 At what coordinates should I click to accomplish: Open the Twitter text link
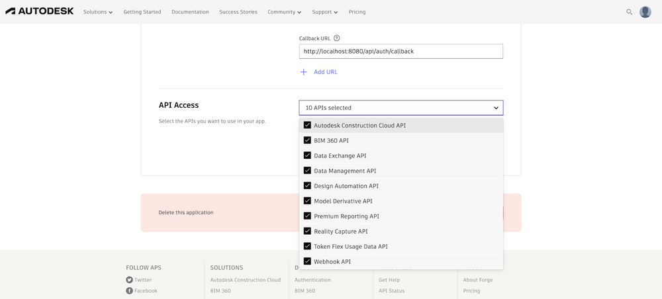tap(143, 280)
